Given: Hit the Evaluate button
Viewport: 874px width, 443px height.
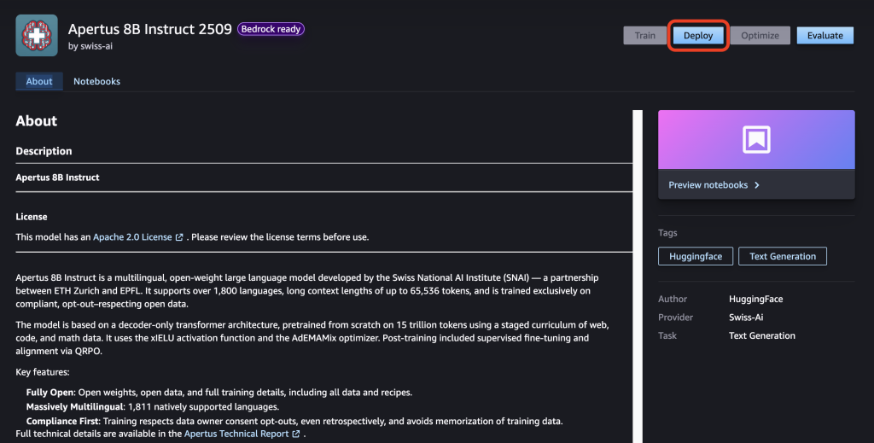Looking at the screenshot, I should pos(824,36).
